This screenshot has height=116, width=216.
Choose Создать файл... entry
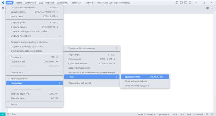point(35,12)
